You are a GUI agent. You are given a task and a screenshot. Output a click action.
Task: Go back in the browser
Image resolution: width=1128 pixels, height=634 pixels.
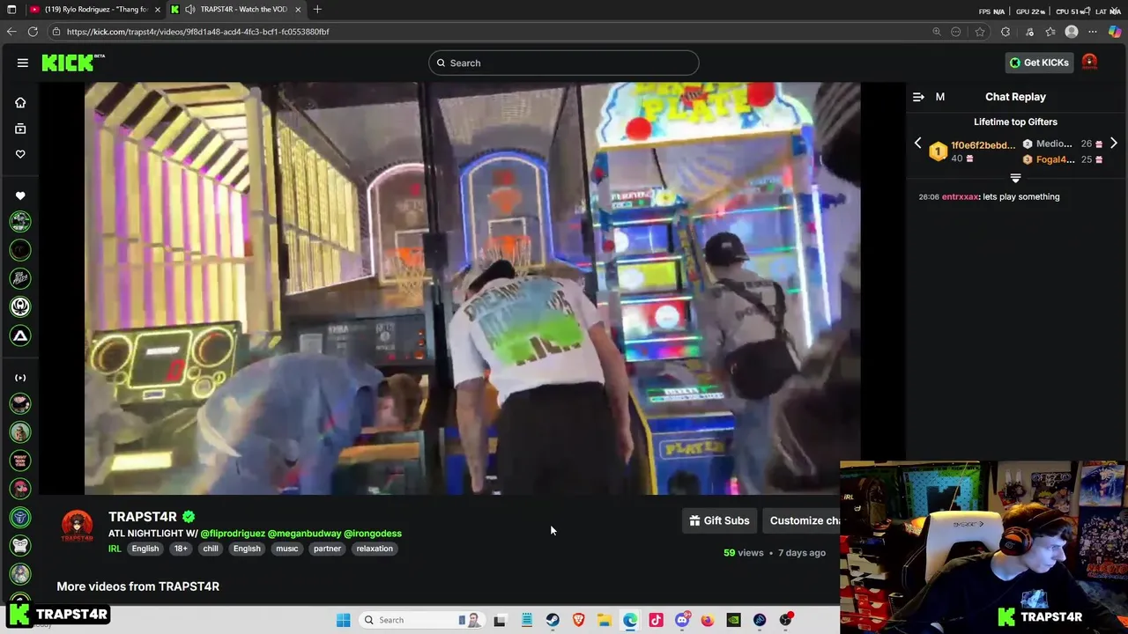point(11,32)
